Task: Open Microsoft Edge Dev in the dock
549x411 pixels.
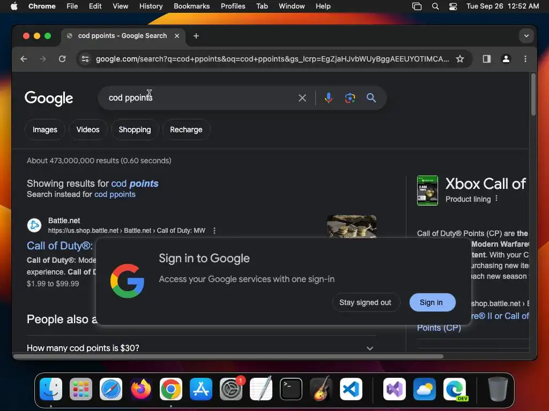Action: pyautogui.click(x=455, y=389)
